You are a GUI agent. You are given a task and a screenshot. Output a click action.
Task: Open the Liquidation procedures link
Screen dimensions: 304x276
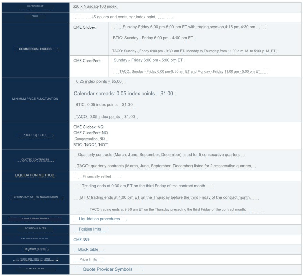[x=99, y=219]
